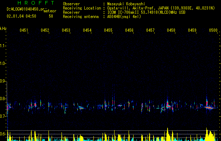Image resolution: width=221 pixels, height=141 pixels.
Task: Click the 0.6 frequency axis label
Action: (2, 134)
